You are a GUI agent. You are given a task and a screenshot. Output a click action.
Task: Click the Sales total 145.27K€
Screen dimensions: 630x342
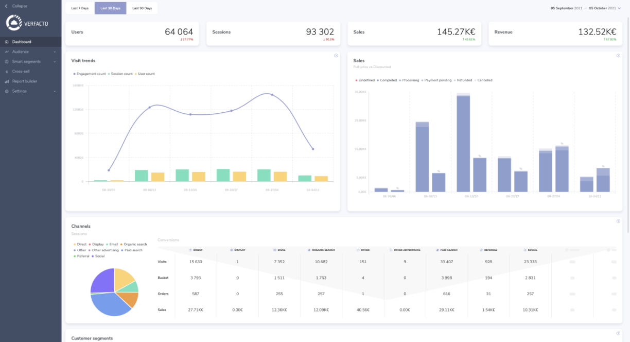pyautogui.click(x=457, y=32)
